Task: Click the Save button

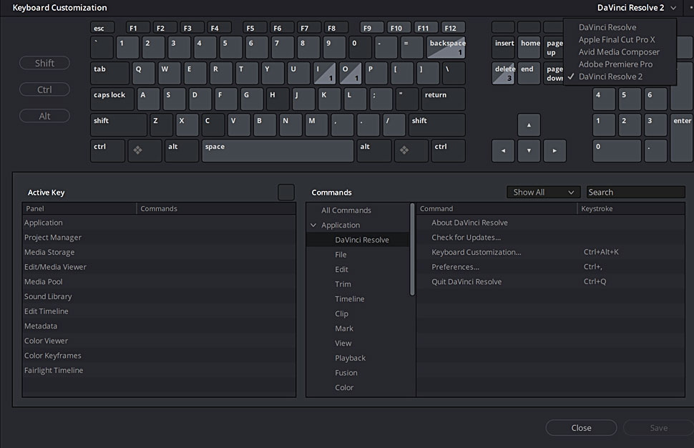Action: point(659,428)
